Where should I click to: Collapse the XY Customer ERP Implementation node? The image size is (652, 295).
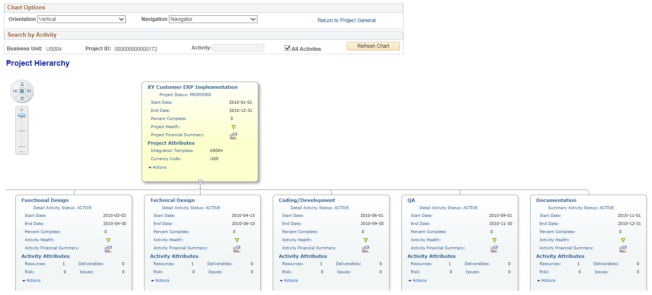pos(200,182)
